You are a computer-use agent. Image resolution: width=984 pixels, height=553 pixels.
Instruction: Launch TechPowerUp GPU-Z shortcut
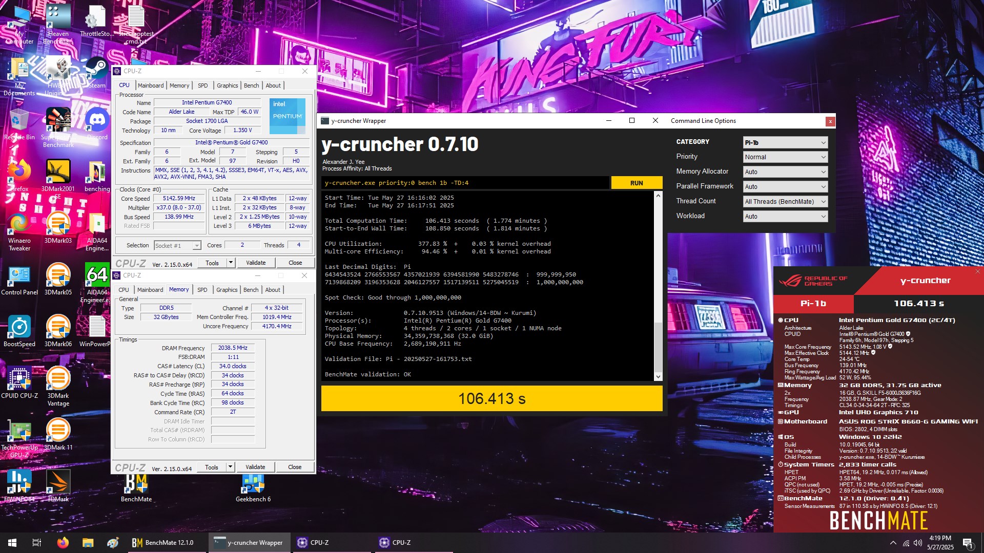click(19, 438)
